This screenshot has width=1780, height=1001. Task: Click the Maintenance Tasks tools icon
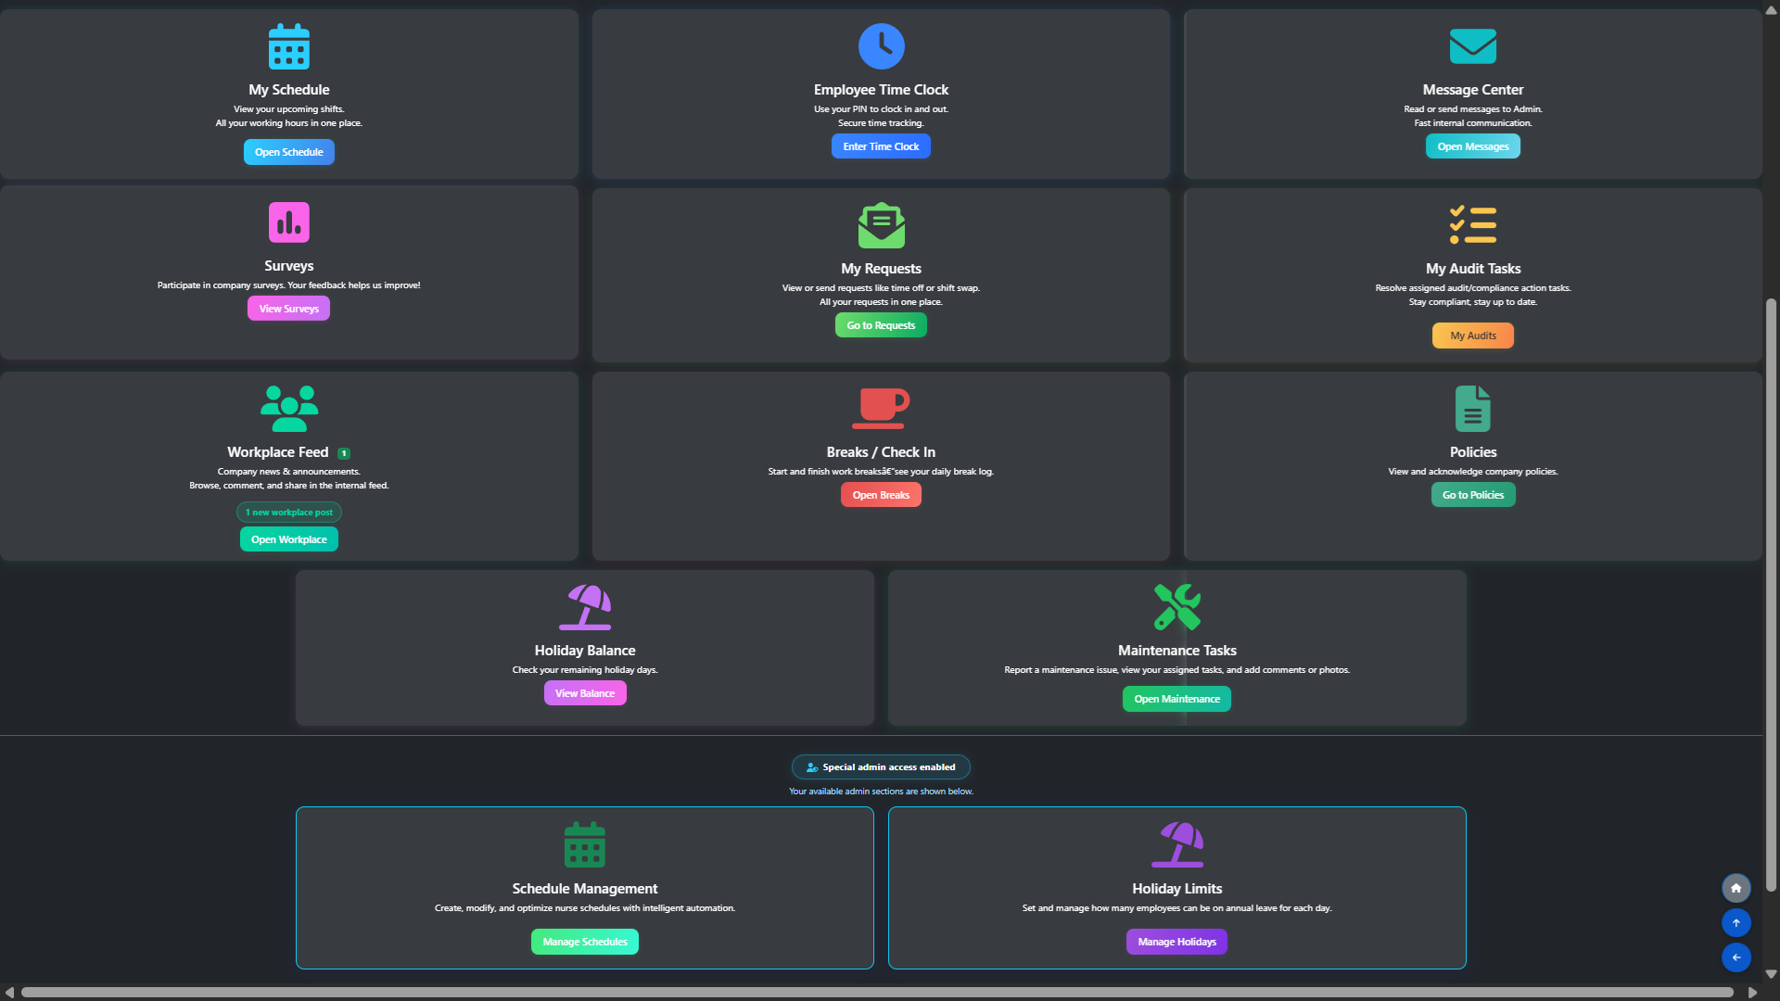pyautogui.click(x=1176, y=607)
